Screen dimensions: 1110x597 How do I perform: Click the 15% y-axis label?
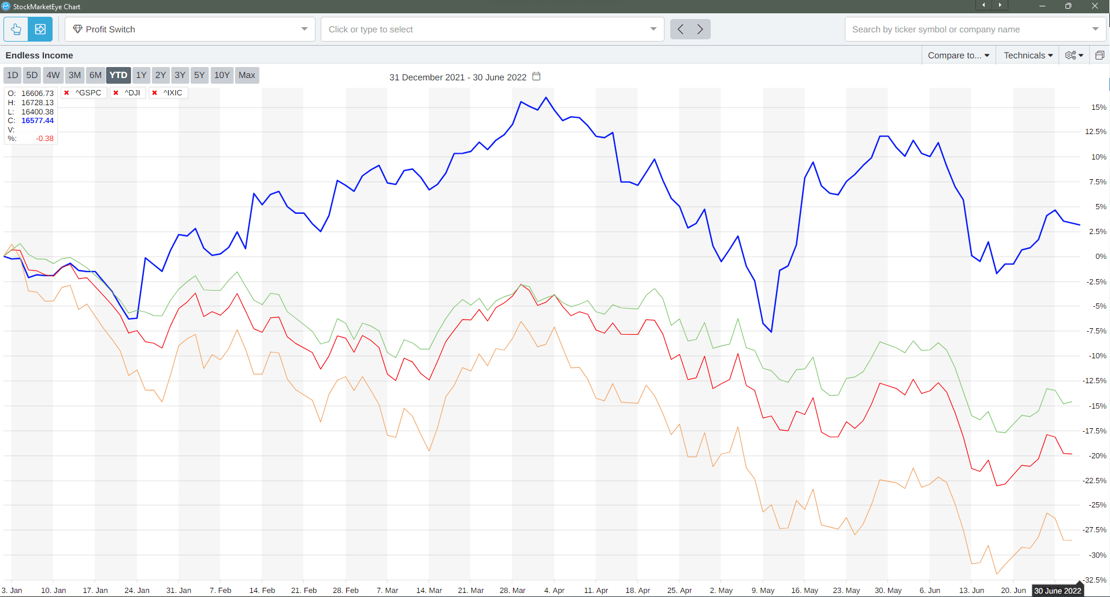[x=1098, y=107]
